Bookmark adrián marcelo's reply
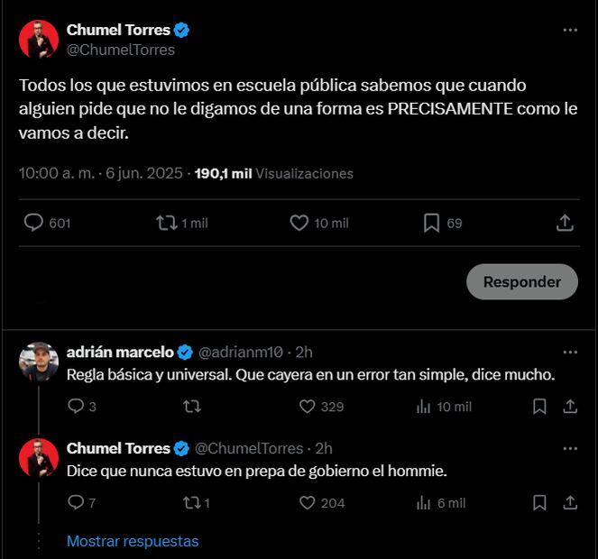 (539, 407)
